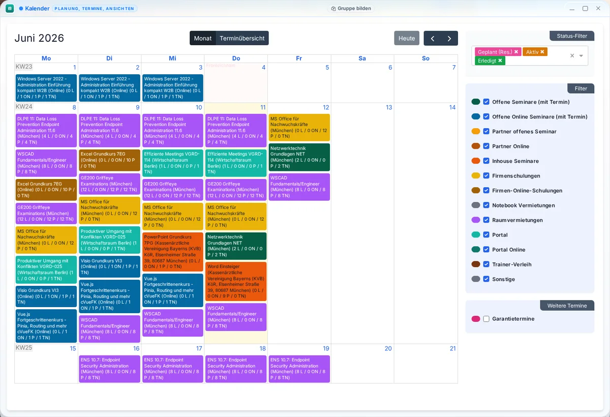Click the Weitere Termine panel header
Viewport: 610px width, 417px height.
567,306
